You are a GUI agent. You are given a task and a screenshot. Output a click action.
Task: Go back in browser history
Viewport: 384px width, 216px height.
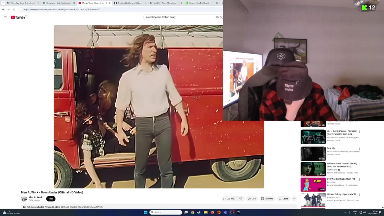click(x=3, y=9)
